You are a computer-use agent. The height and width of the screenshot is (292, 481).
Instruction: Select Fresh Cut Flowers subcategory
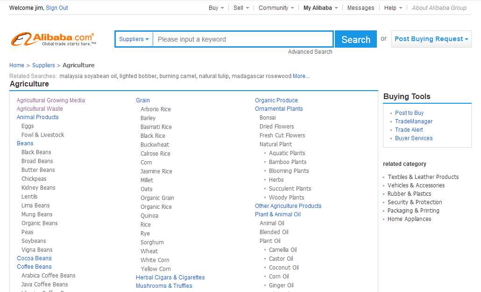(282, 135)
